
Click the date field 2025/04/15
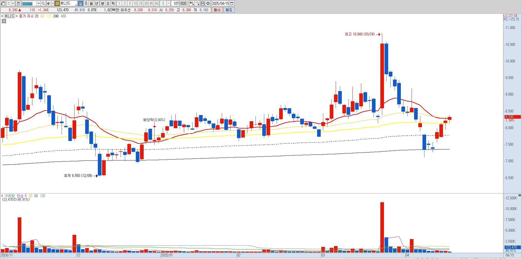click(x=220, y=3)
